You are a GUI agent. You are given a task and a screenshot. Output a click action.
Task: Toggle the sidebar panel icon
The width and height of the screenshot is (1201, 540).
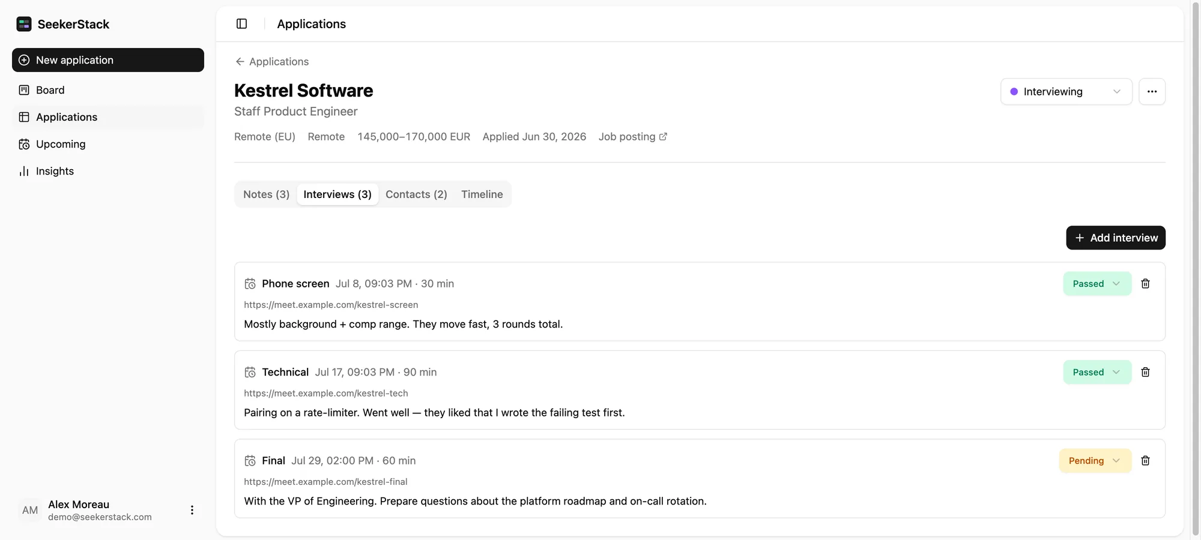point(241,24)
